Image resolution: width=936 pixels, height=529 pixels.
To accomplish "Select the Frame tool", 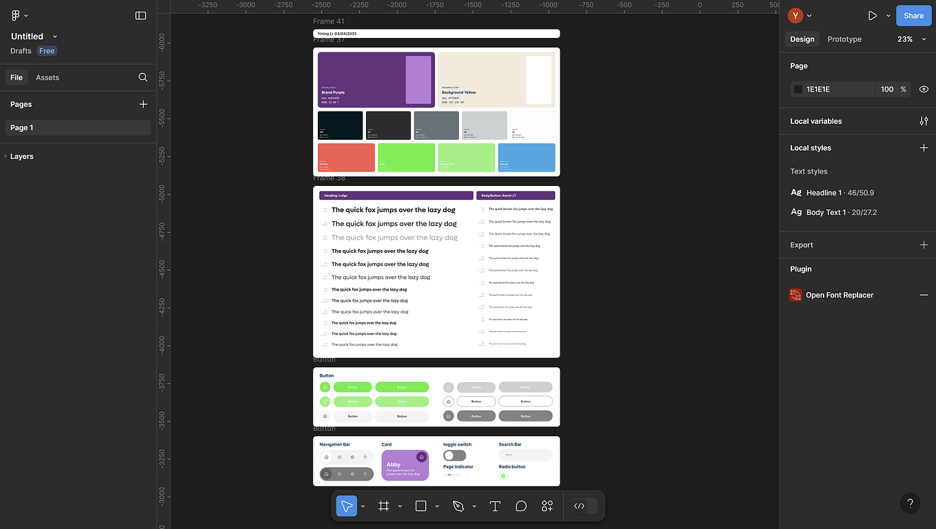I will 383,506.
